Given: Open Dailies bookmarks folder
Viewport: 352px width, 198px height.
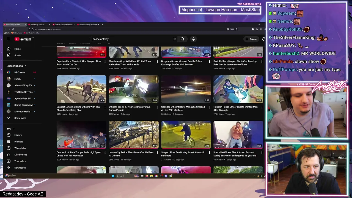Looking at the screenshot, I should pos(7,33).
